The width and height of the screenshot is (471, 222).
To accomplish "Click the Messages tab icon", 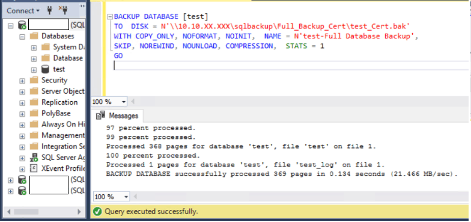I will coord(101,116).
